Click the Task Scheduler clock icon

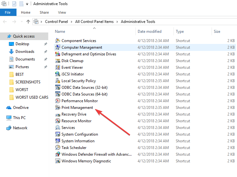(x=58, y=148)
